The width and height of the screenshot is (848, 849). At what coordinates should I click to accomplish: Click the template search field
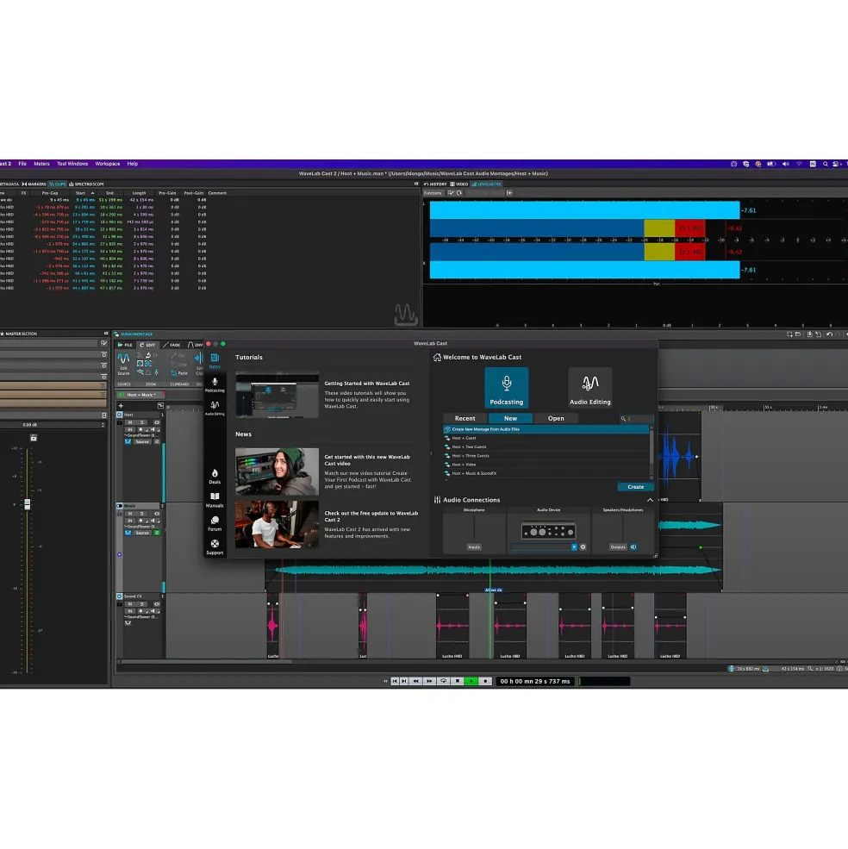pyautogui.click(x=636, y=419)
